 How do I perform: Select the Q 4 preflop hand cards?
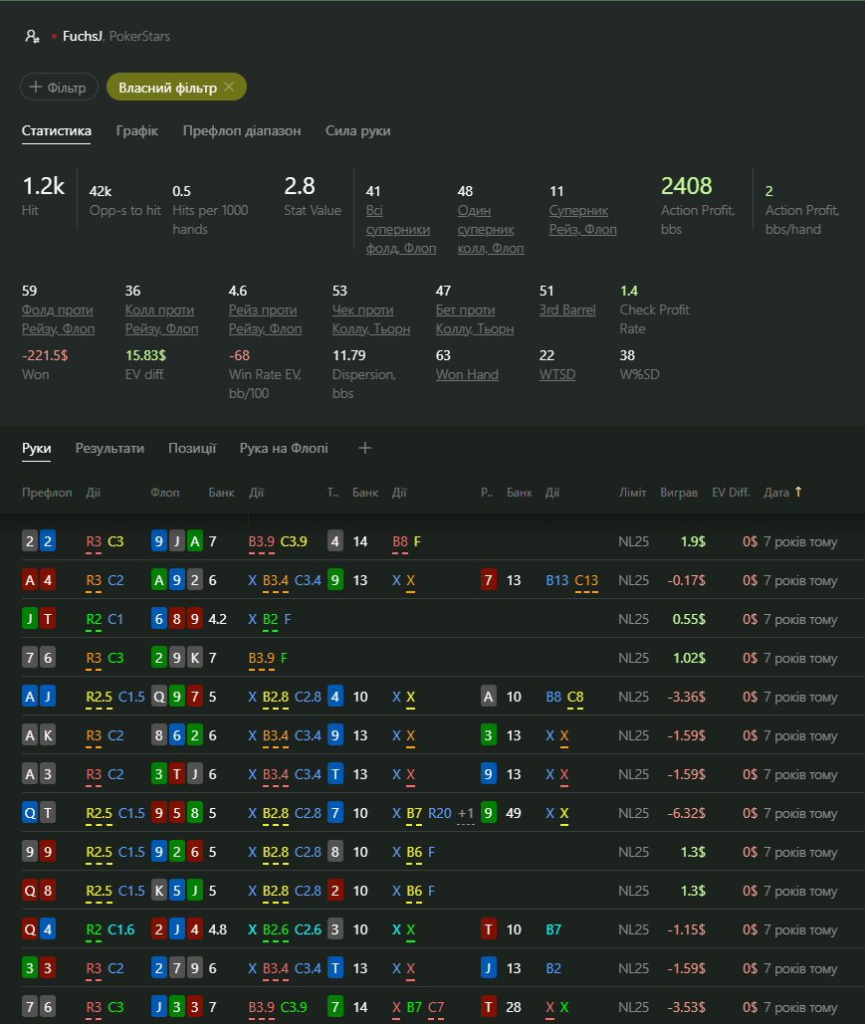39,929
